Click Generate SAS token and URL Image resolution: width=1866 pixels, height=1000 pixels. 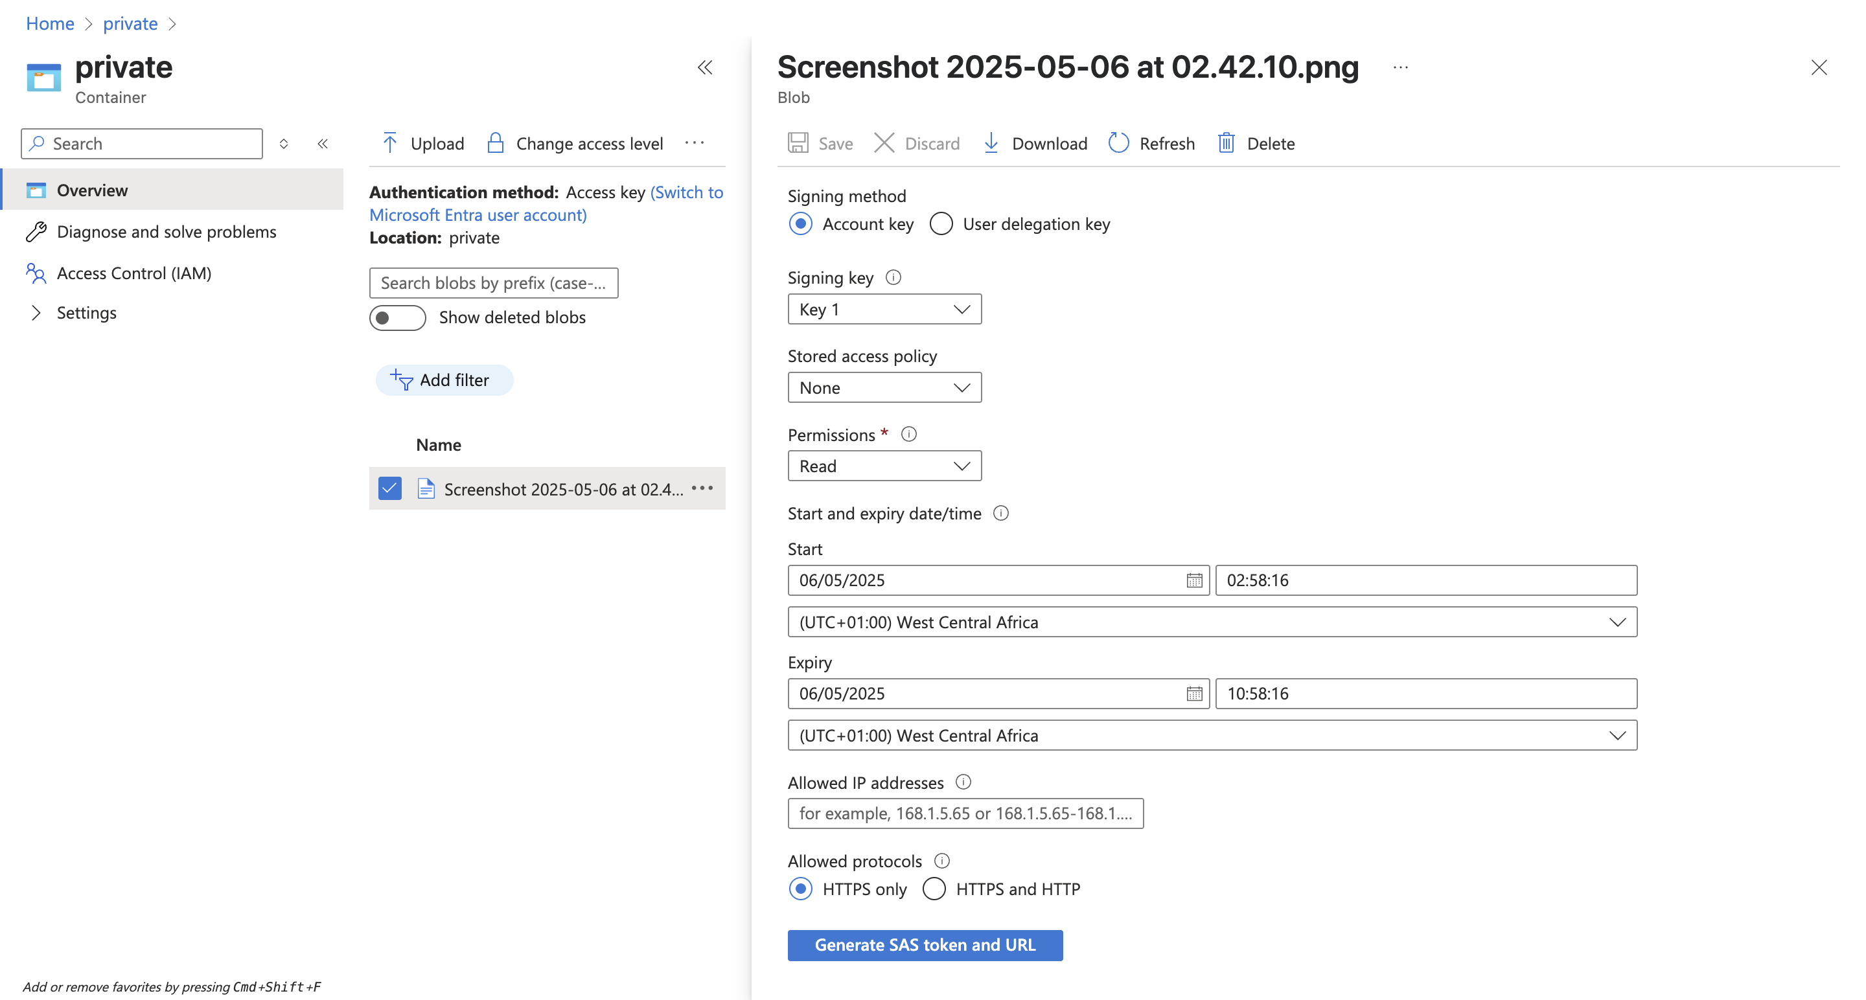(x=925, y=945)
